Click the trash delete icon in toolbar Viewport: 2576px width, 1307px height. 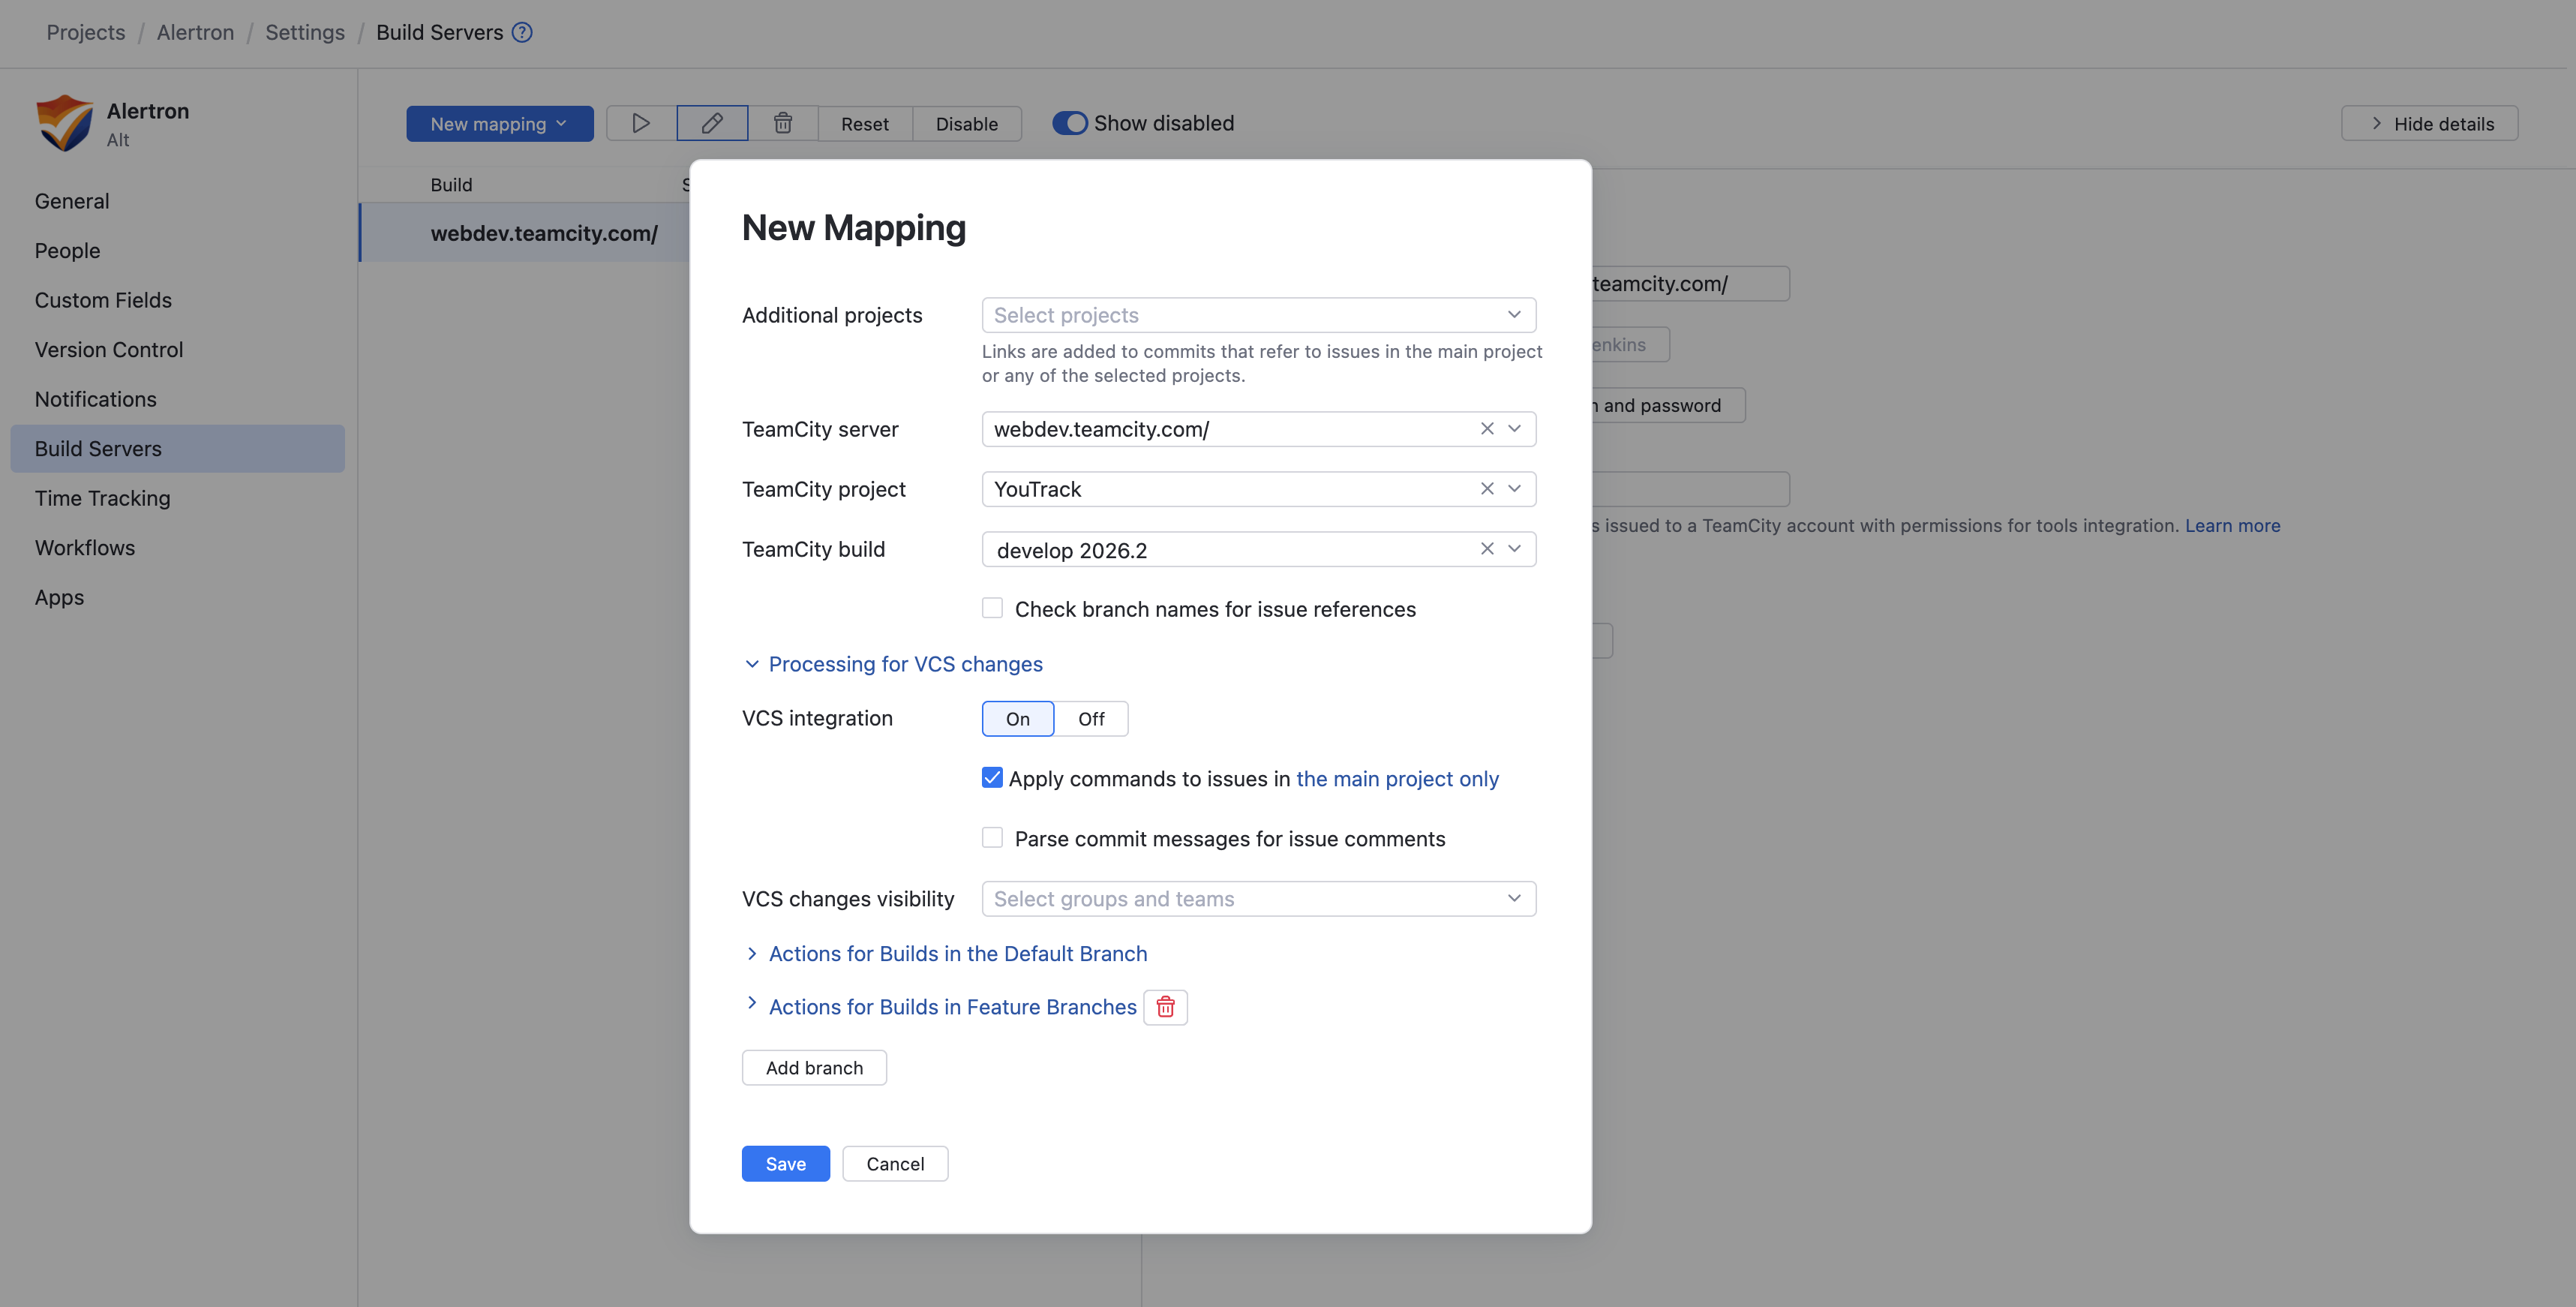(783, 123)
